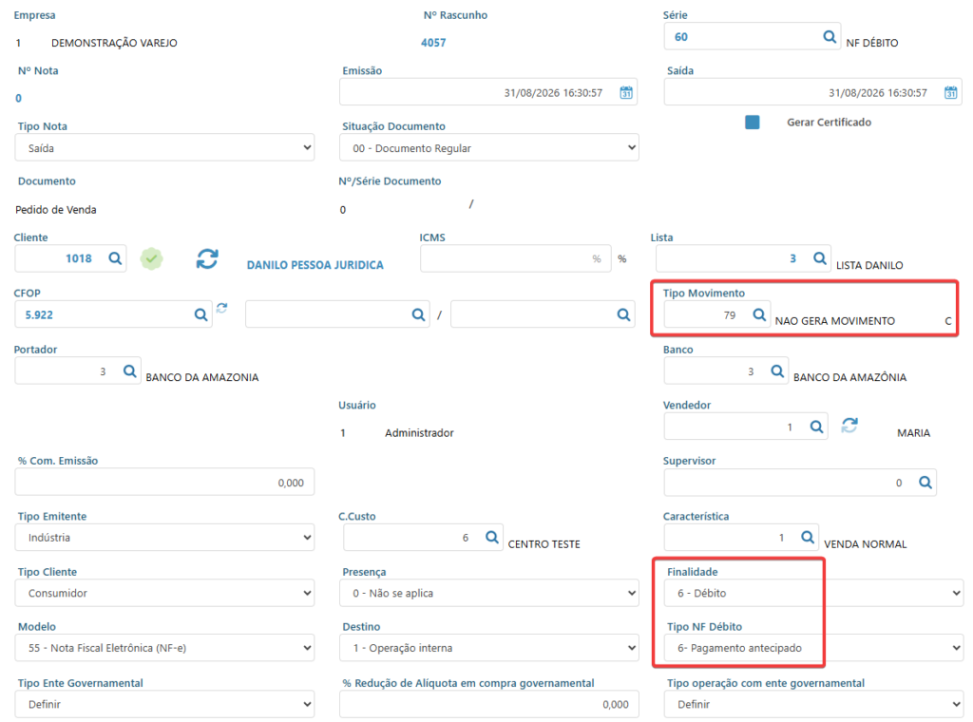
Task: Expand the Situação Documento dropdown
Action: click(x=489, y=147)
